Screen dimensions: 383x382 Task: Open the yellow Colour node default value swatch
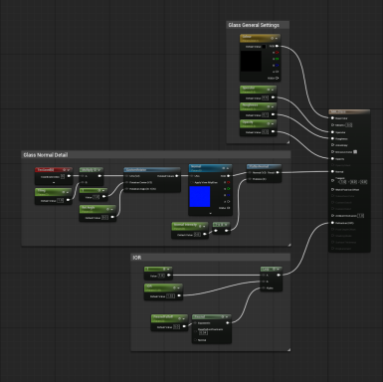coord(264,47)
